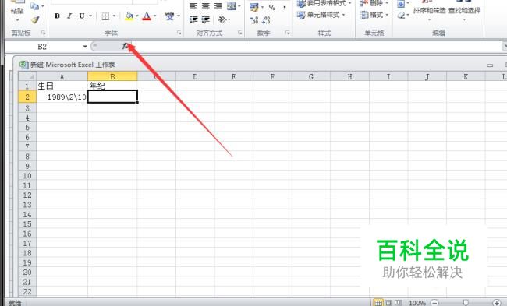Open Cell Styles (单元格样式) menu

tap(321, 15)
